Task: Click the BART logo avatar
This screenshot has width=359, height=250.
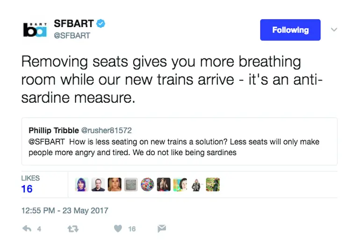Action: 35,29
